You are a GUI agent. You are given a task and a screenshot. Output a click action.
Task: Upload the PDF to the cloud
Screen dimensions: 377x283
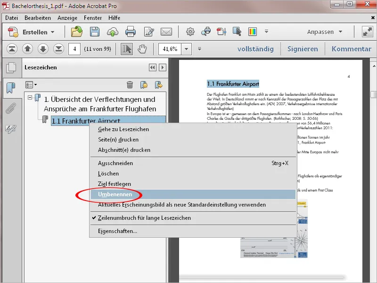113,32
